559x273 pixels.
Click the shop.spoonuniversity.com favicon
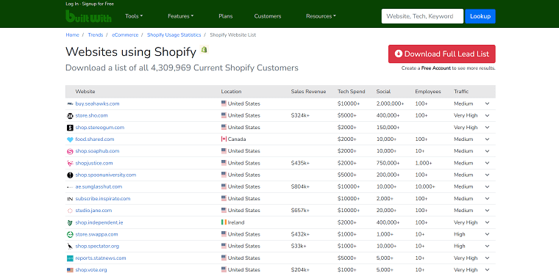70,175
